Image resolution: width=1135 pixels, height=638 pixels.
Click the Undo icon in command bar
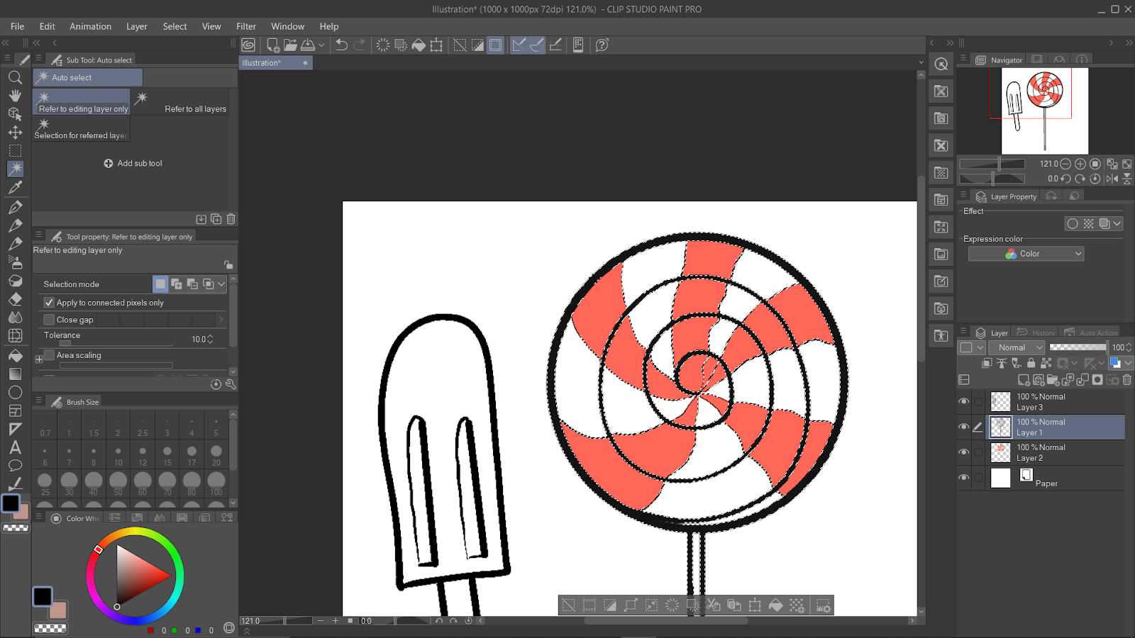pyautogui.click(x=341, y=45)
